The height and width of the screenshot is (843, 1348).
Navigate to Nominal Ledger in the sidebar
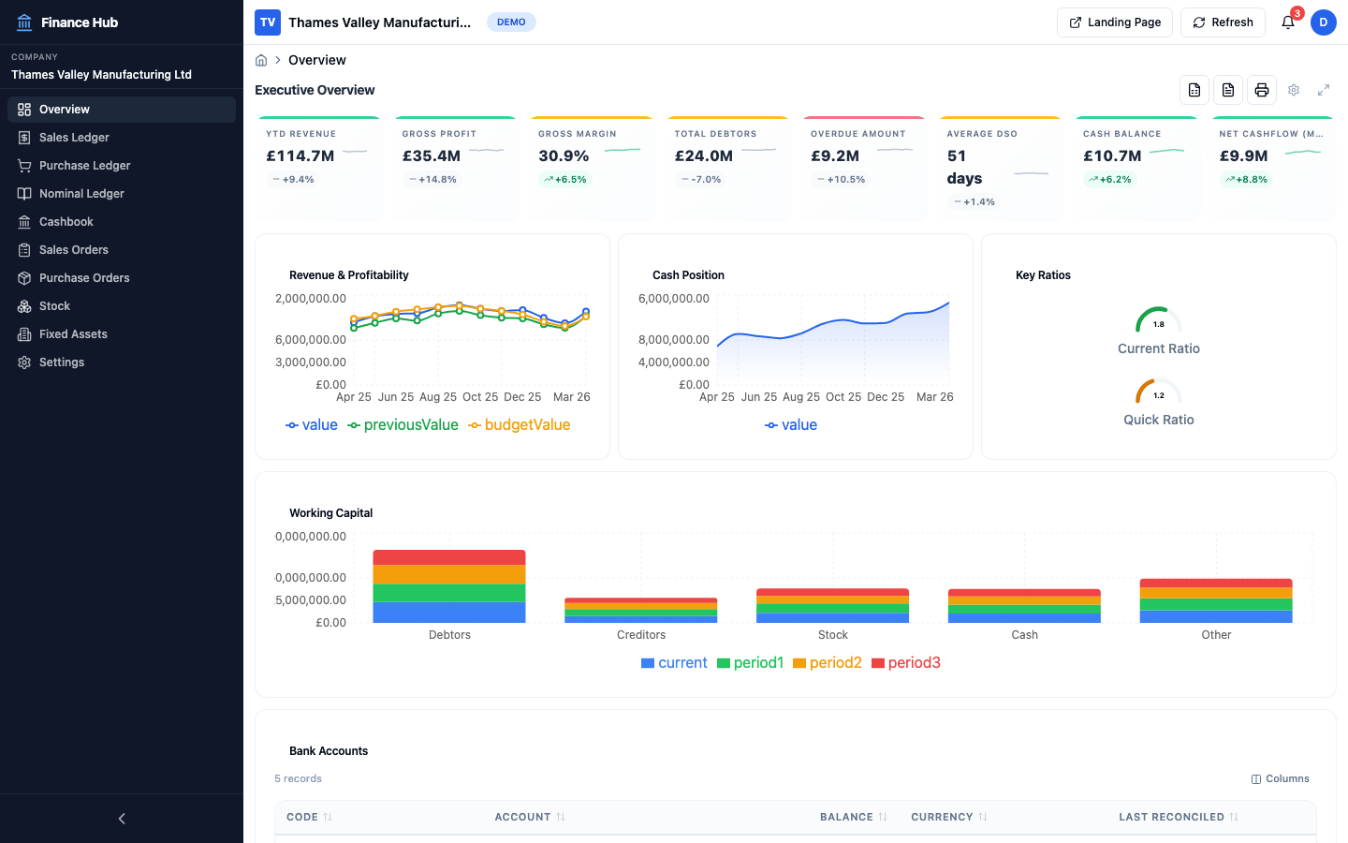[80, 193]
